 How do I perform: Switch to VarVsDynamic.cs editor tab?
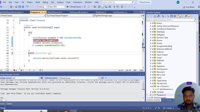120,12
